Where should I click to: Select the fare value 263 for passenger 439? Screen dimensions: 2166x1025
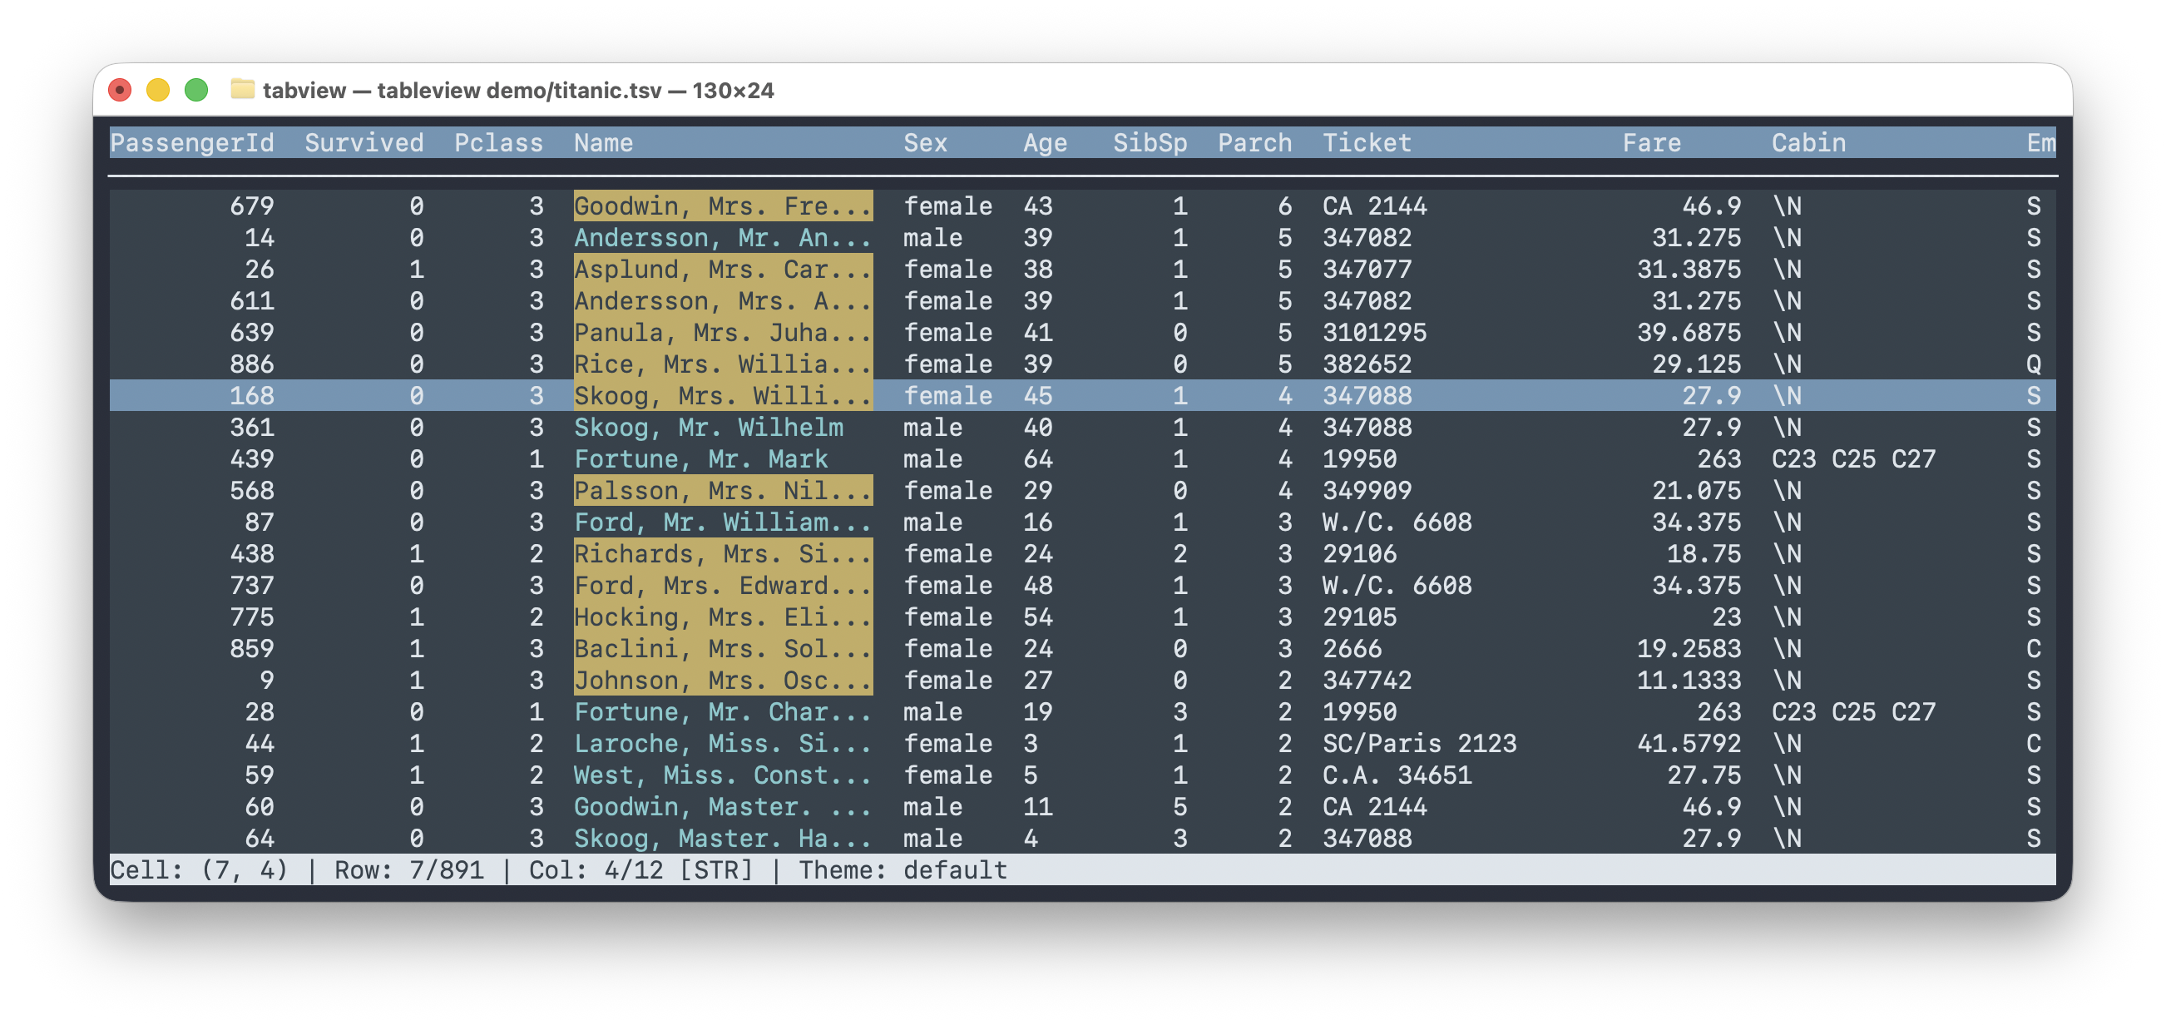[x=1720, y=459]
